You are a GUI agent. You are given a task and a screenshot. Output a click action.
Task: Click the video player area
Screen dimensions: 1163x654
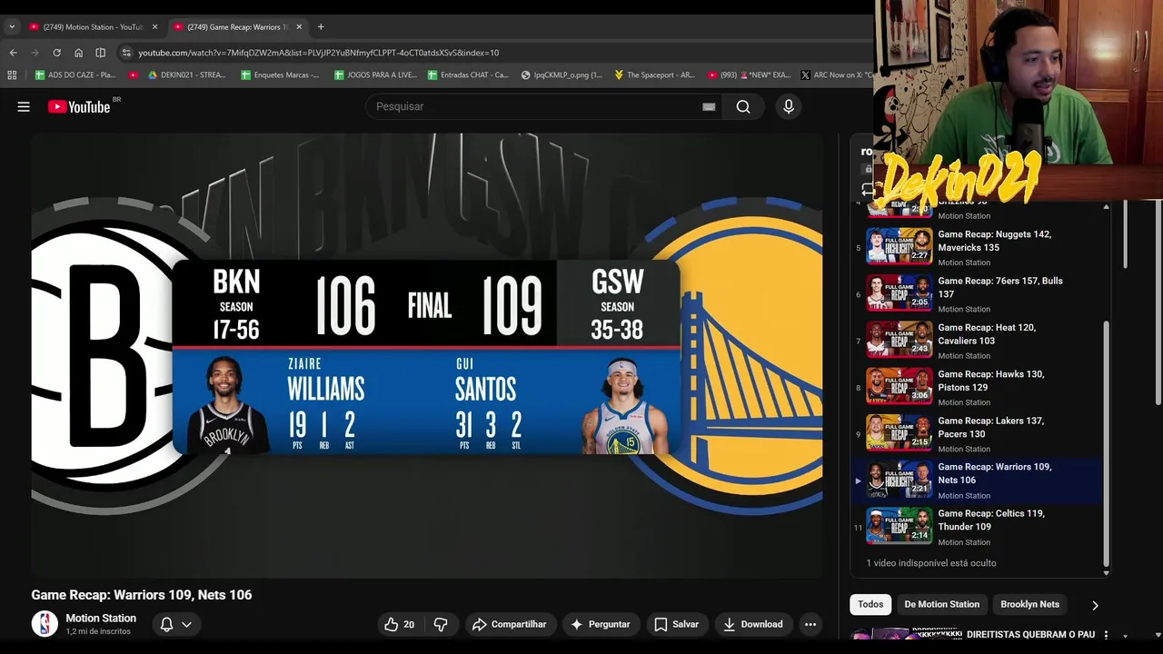(427, 356)
